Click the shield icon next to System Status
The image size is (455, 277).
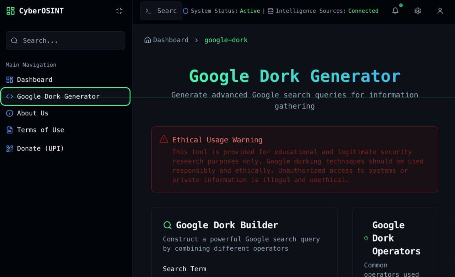[186, 11]
